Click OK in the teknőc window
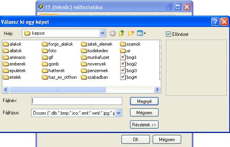Viewport: 230px width, 147px height. pos(136,139)
